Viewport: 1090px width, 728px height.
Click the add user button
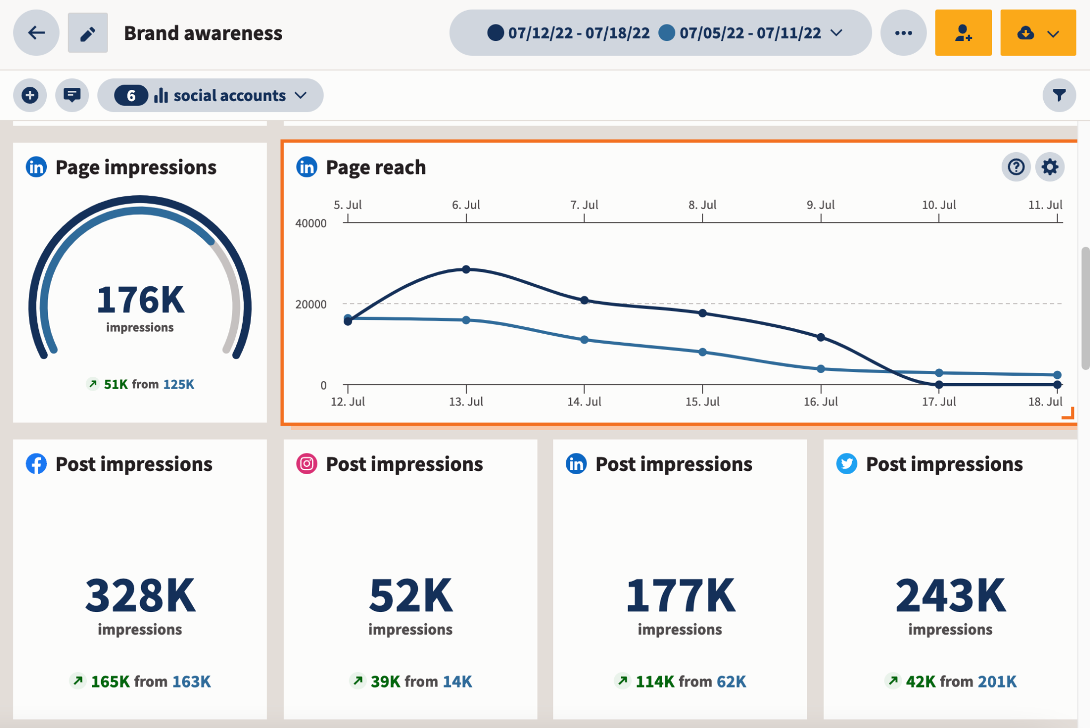point(963,32)
